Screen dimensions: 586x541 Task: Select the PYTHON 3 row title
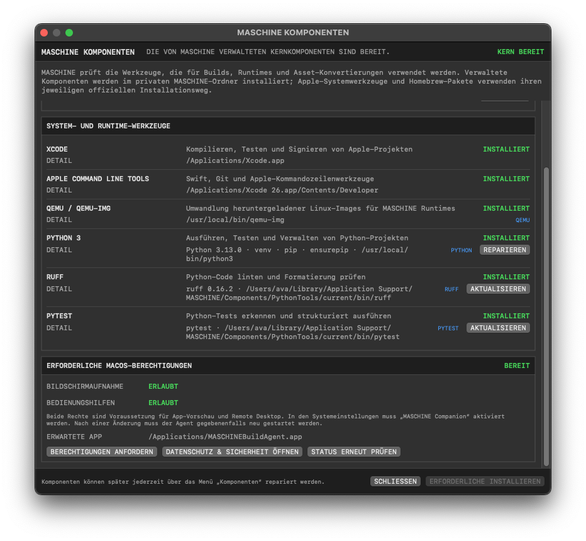[x=64, y=238]
